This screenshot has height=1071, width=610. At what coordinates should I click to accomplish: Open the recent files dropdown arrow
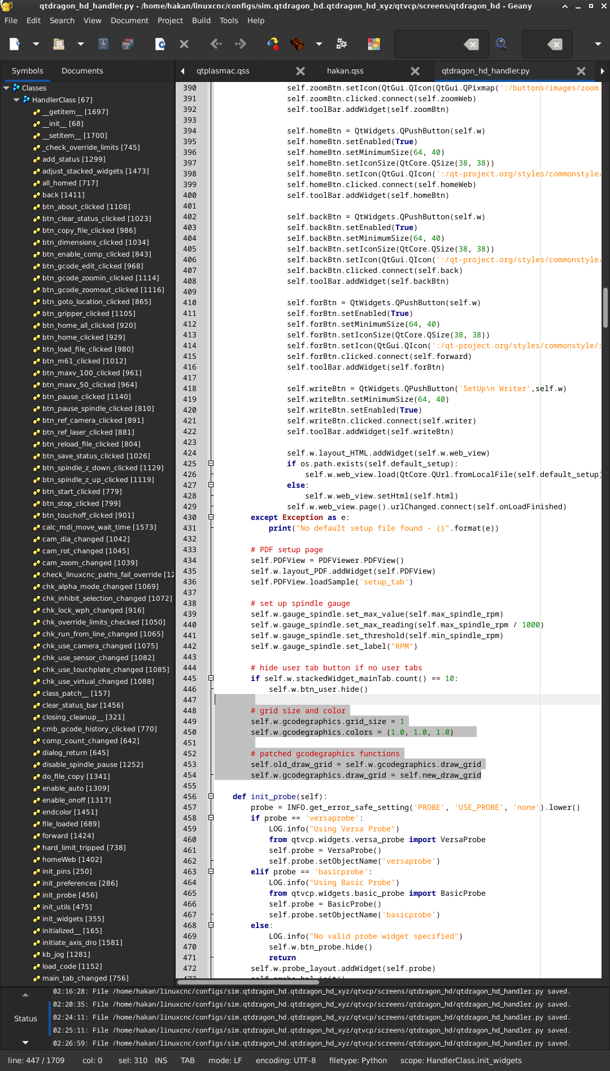(x=80, y=44)
